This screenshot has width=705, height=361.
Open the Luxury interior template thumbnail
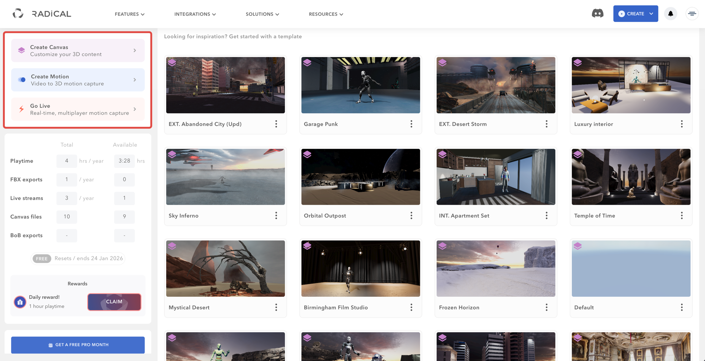point(631,85)
